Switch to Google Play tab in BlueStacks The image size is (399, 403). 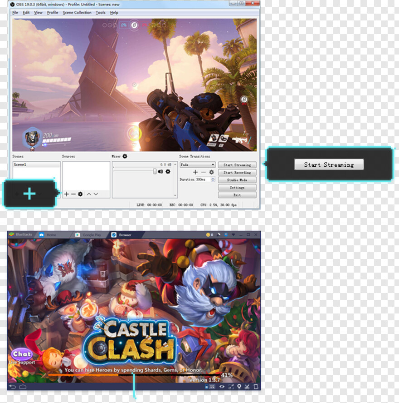pyautogui.click(x=89, y=235)
